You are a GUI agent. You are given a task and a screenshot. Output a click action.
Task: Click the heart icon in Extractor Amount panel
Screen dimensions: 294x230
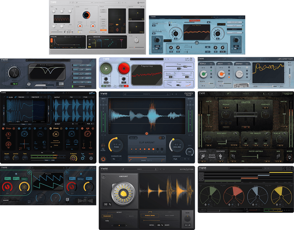(104, 176)
